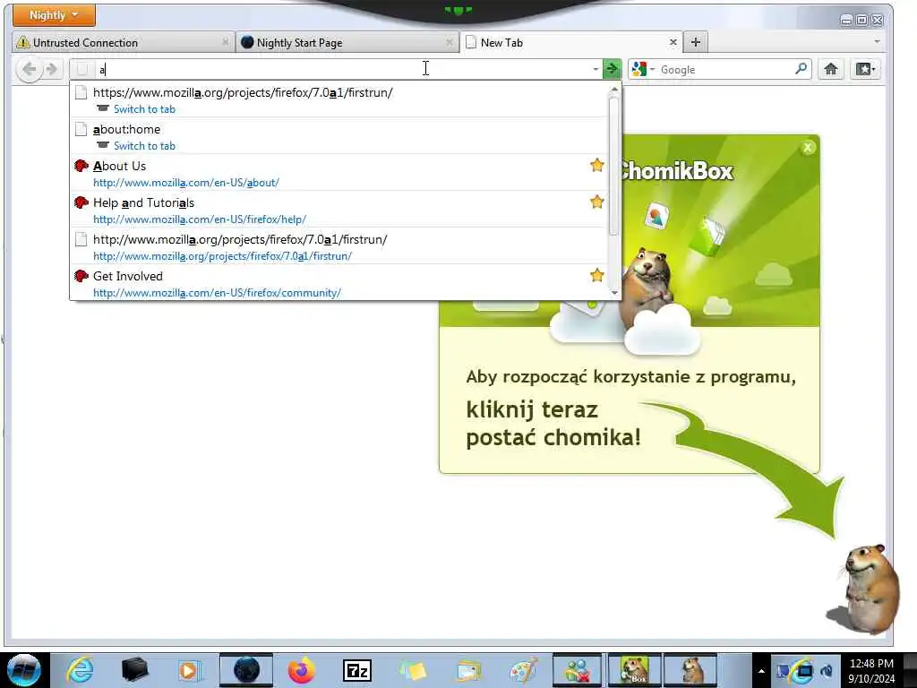The image size is (917, 688).
Task: Click the Get Involved bookmark star
Action: [596, 276]
